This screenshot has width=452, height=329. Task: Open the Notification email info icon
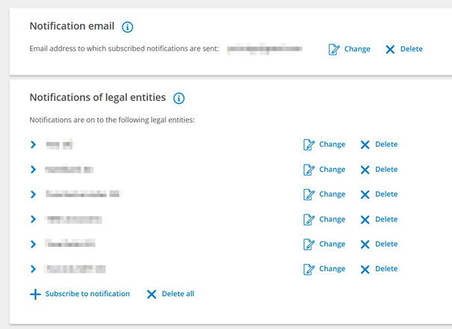point(128,27)
